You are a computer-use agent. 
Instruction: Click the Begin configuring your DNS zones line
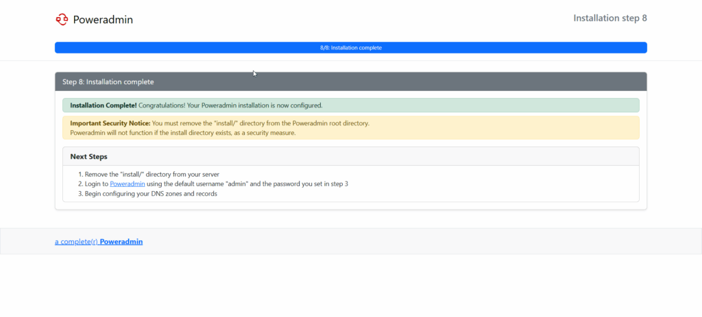point(151,194)
